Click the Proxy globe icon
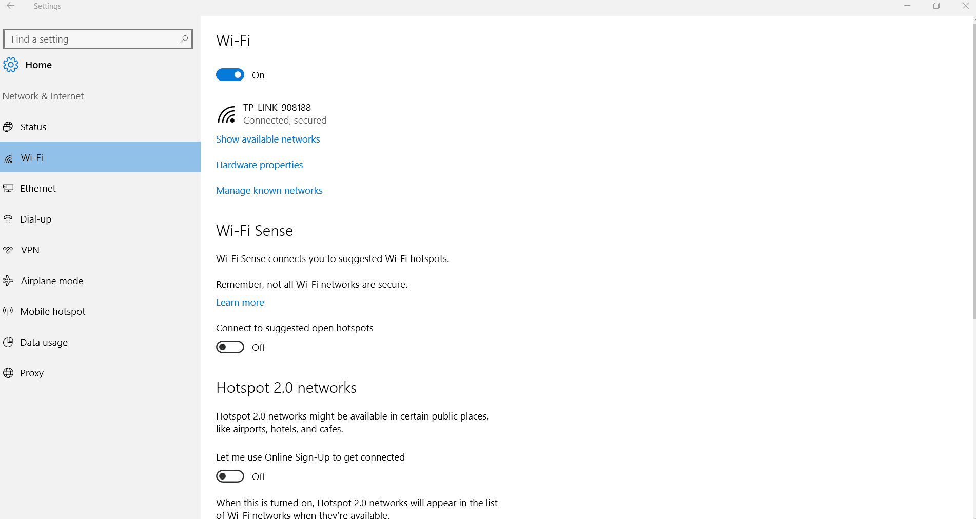 (8, 373)
